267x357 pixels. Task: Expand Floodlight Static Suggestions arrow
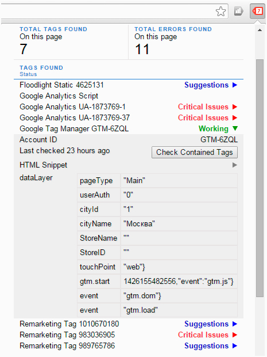(235, 85)
